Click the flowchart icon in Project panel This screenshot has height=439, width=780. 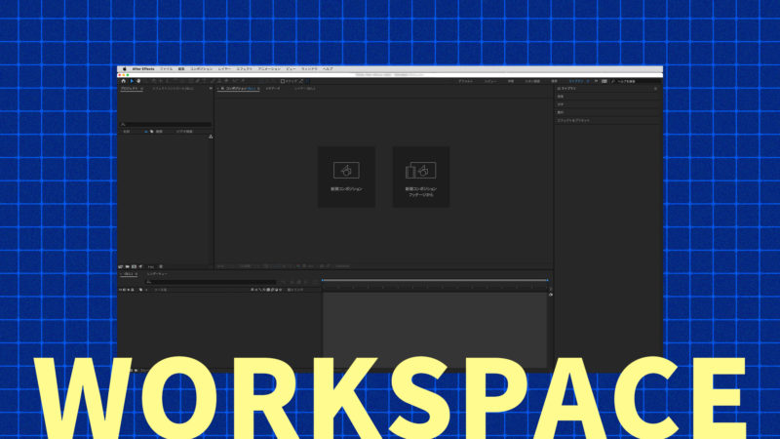[x=211, y=137]
